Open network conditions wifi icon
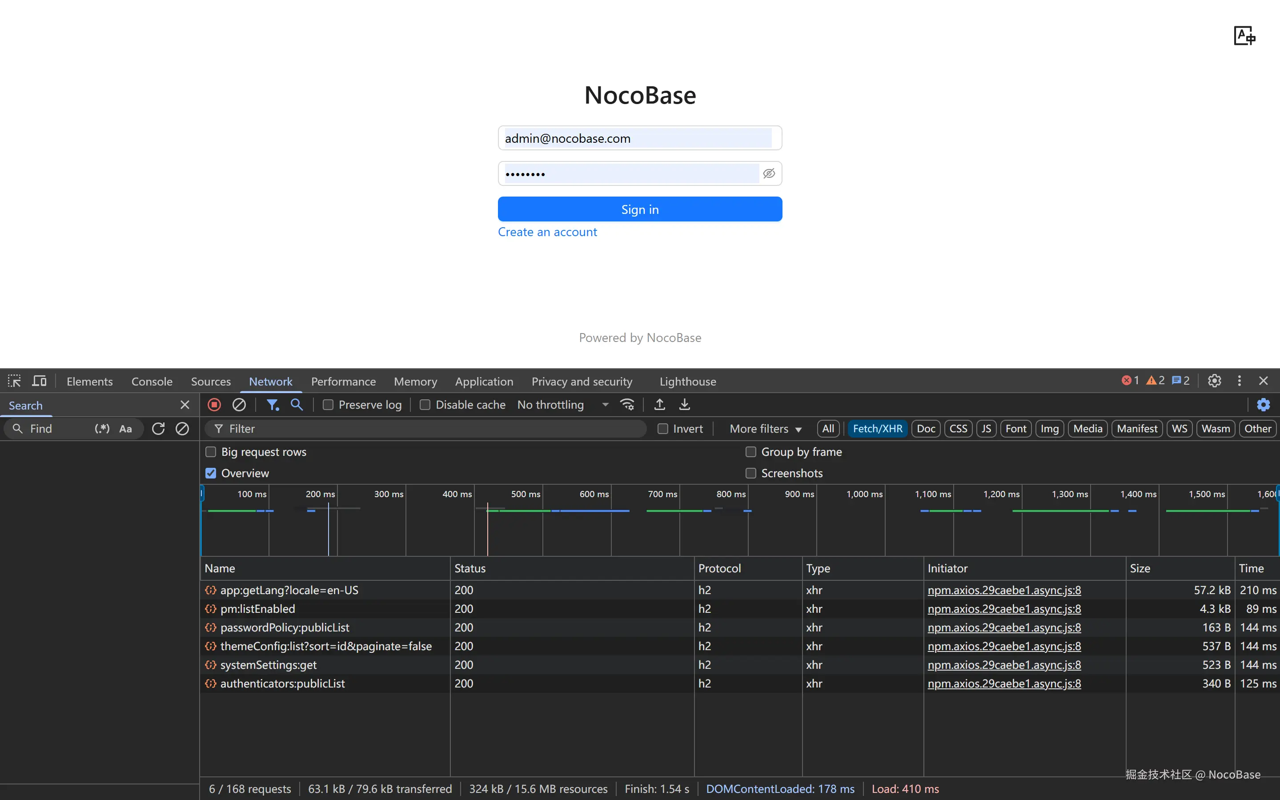This screenshot has width=1280, height=800. (x=627, y=405)
